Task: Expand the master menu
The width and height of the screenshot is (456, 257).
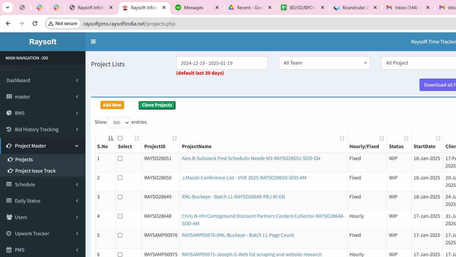Action: click(x=43, y=97)
